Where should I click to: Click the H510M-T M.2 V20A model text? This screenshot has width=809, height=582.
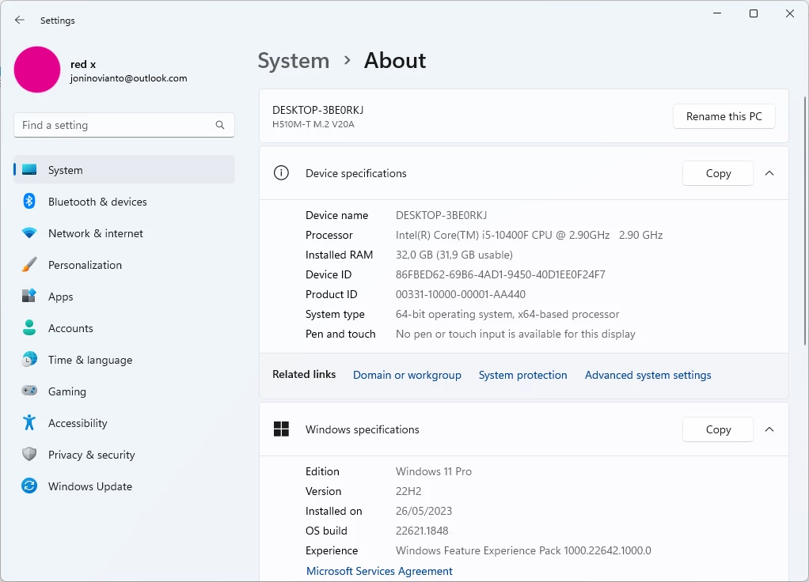click(x=313, y=124)
